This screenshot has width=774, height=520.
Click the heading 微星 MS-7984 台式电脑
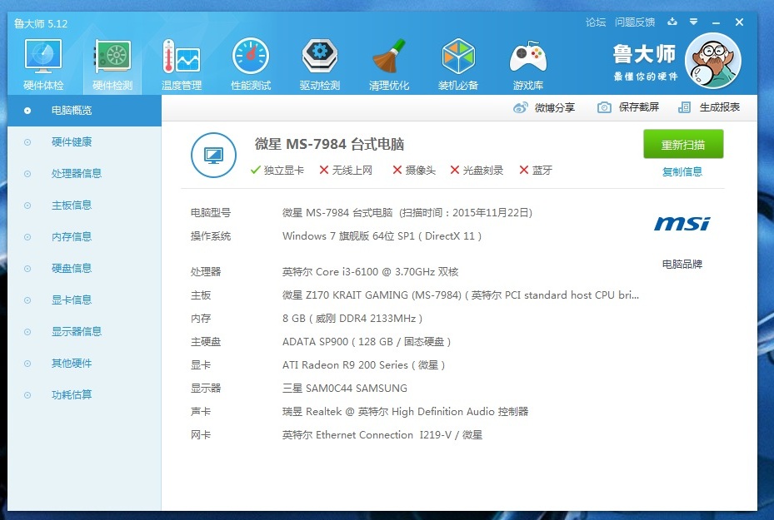click(329, 144)
